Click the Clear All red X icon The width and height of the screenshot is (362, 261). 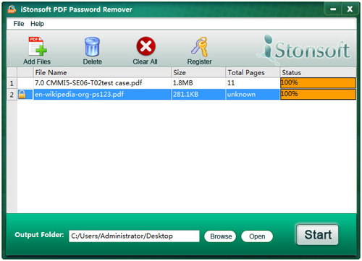(x=146, y=46)
